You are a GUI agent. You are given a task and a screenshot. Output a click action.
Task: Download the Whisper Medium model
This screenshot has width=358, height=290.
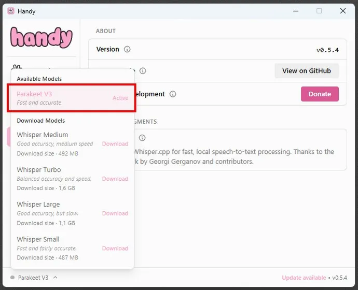(x=115, y=144)
